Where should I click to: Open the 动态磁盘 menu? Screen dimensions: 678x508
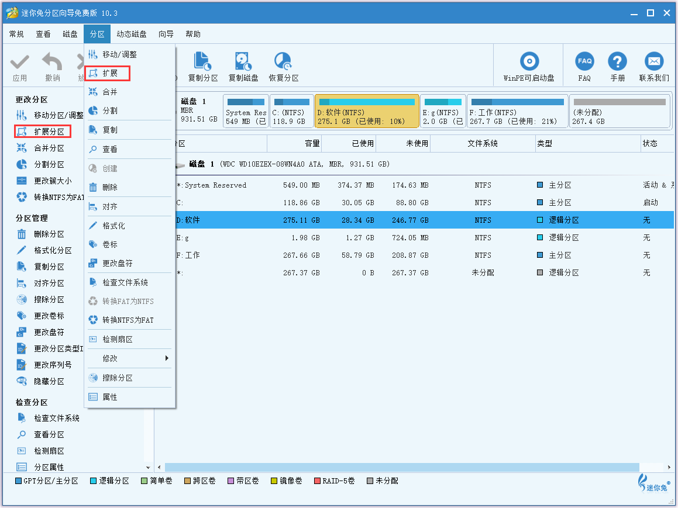[x=132, y=34]
